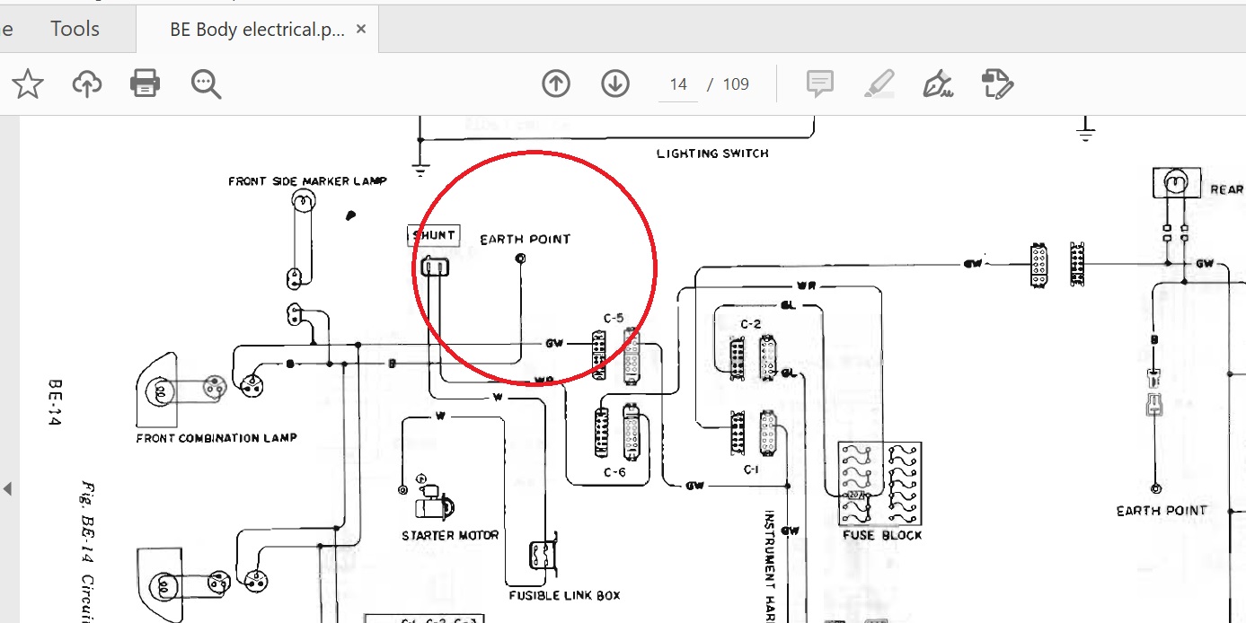The height and width of the screenshot is (623, 1246).
Task: Open the fill and stamp tool
Action: pyautogui.click(x=997, y=84)
